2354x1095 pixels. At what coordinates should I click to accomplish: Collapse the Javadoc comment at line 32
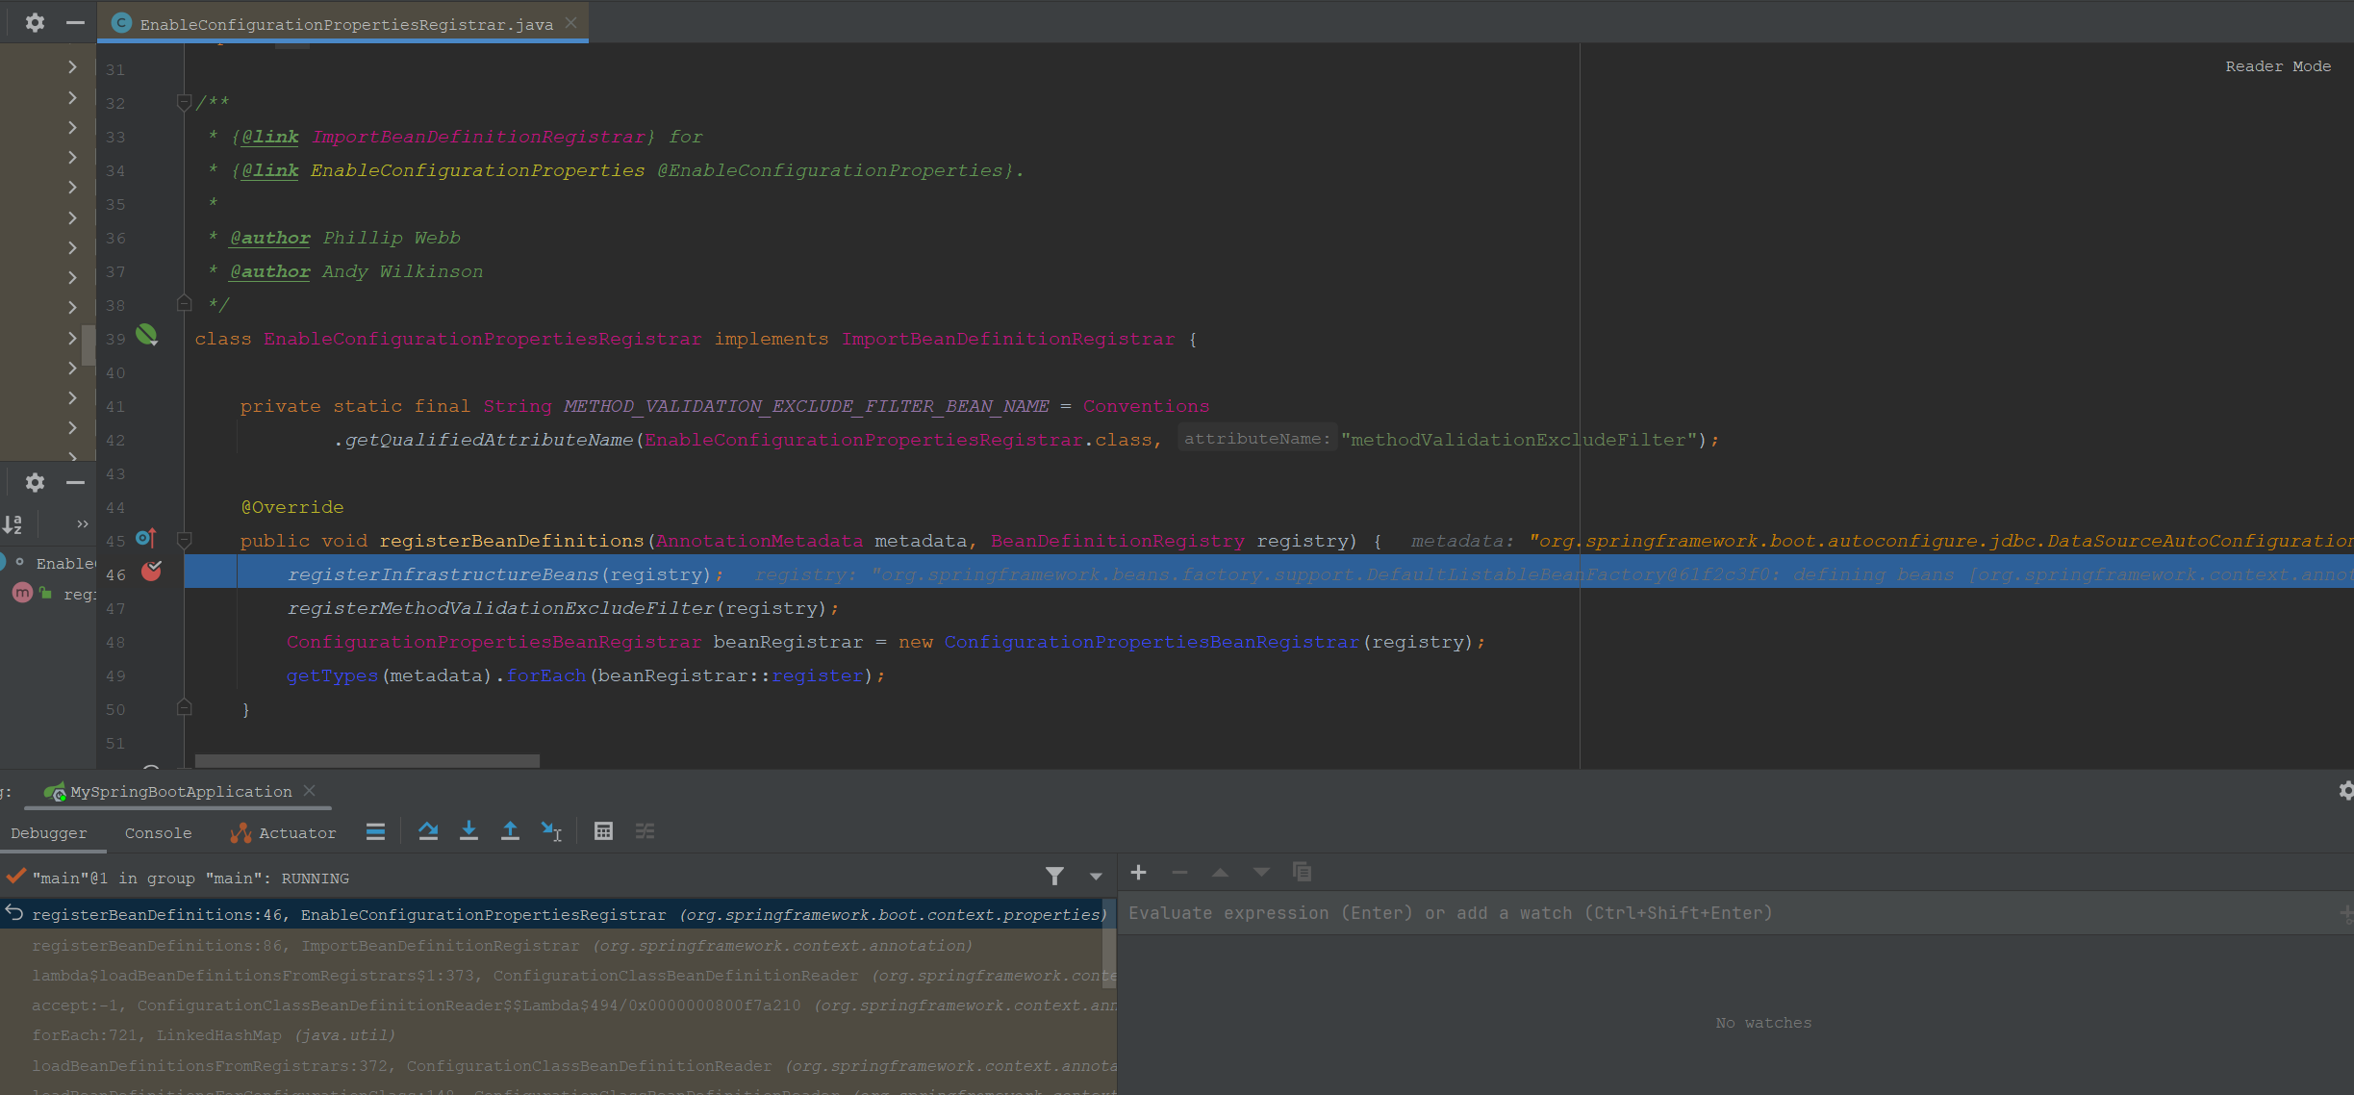point(185,102)
